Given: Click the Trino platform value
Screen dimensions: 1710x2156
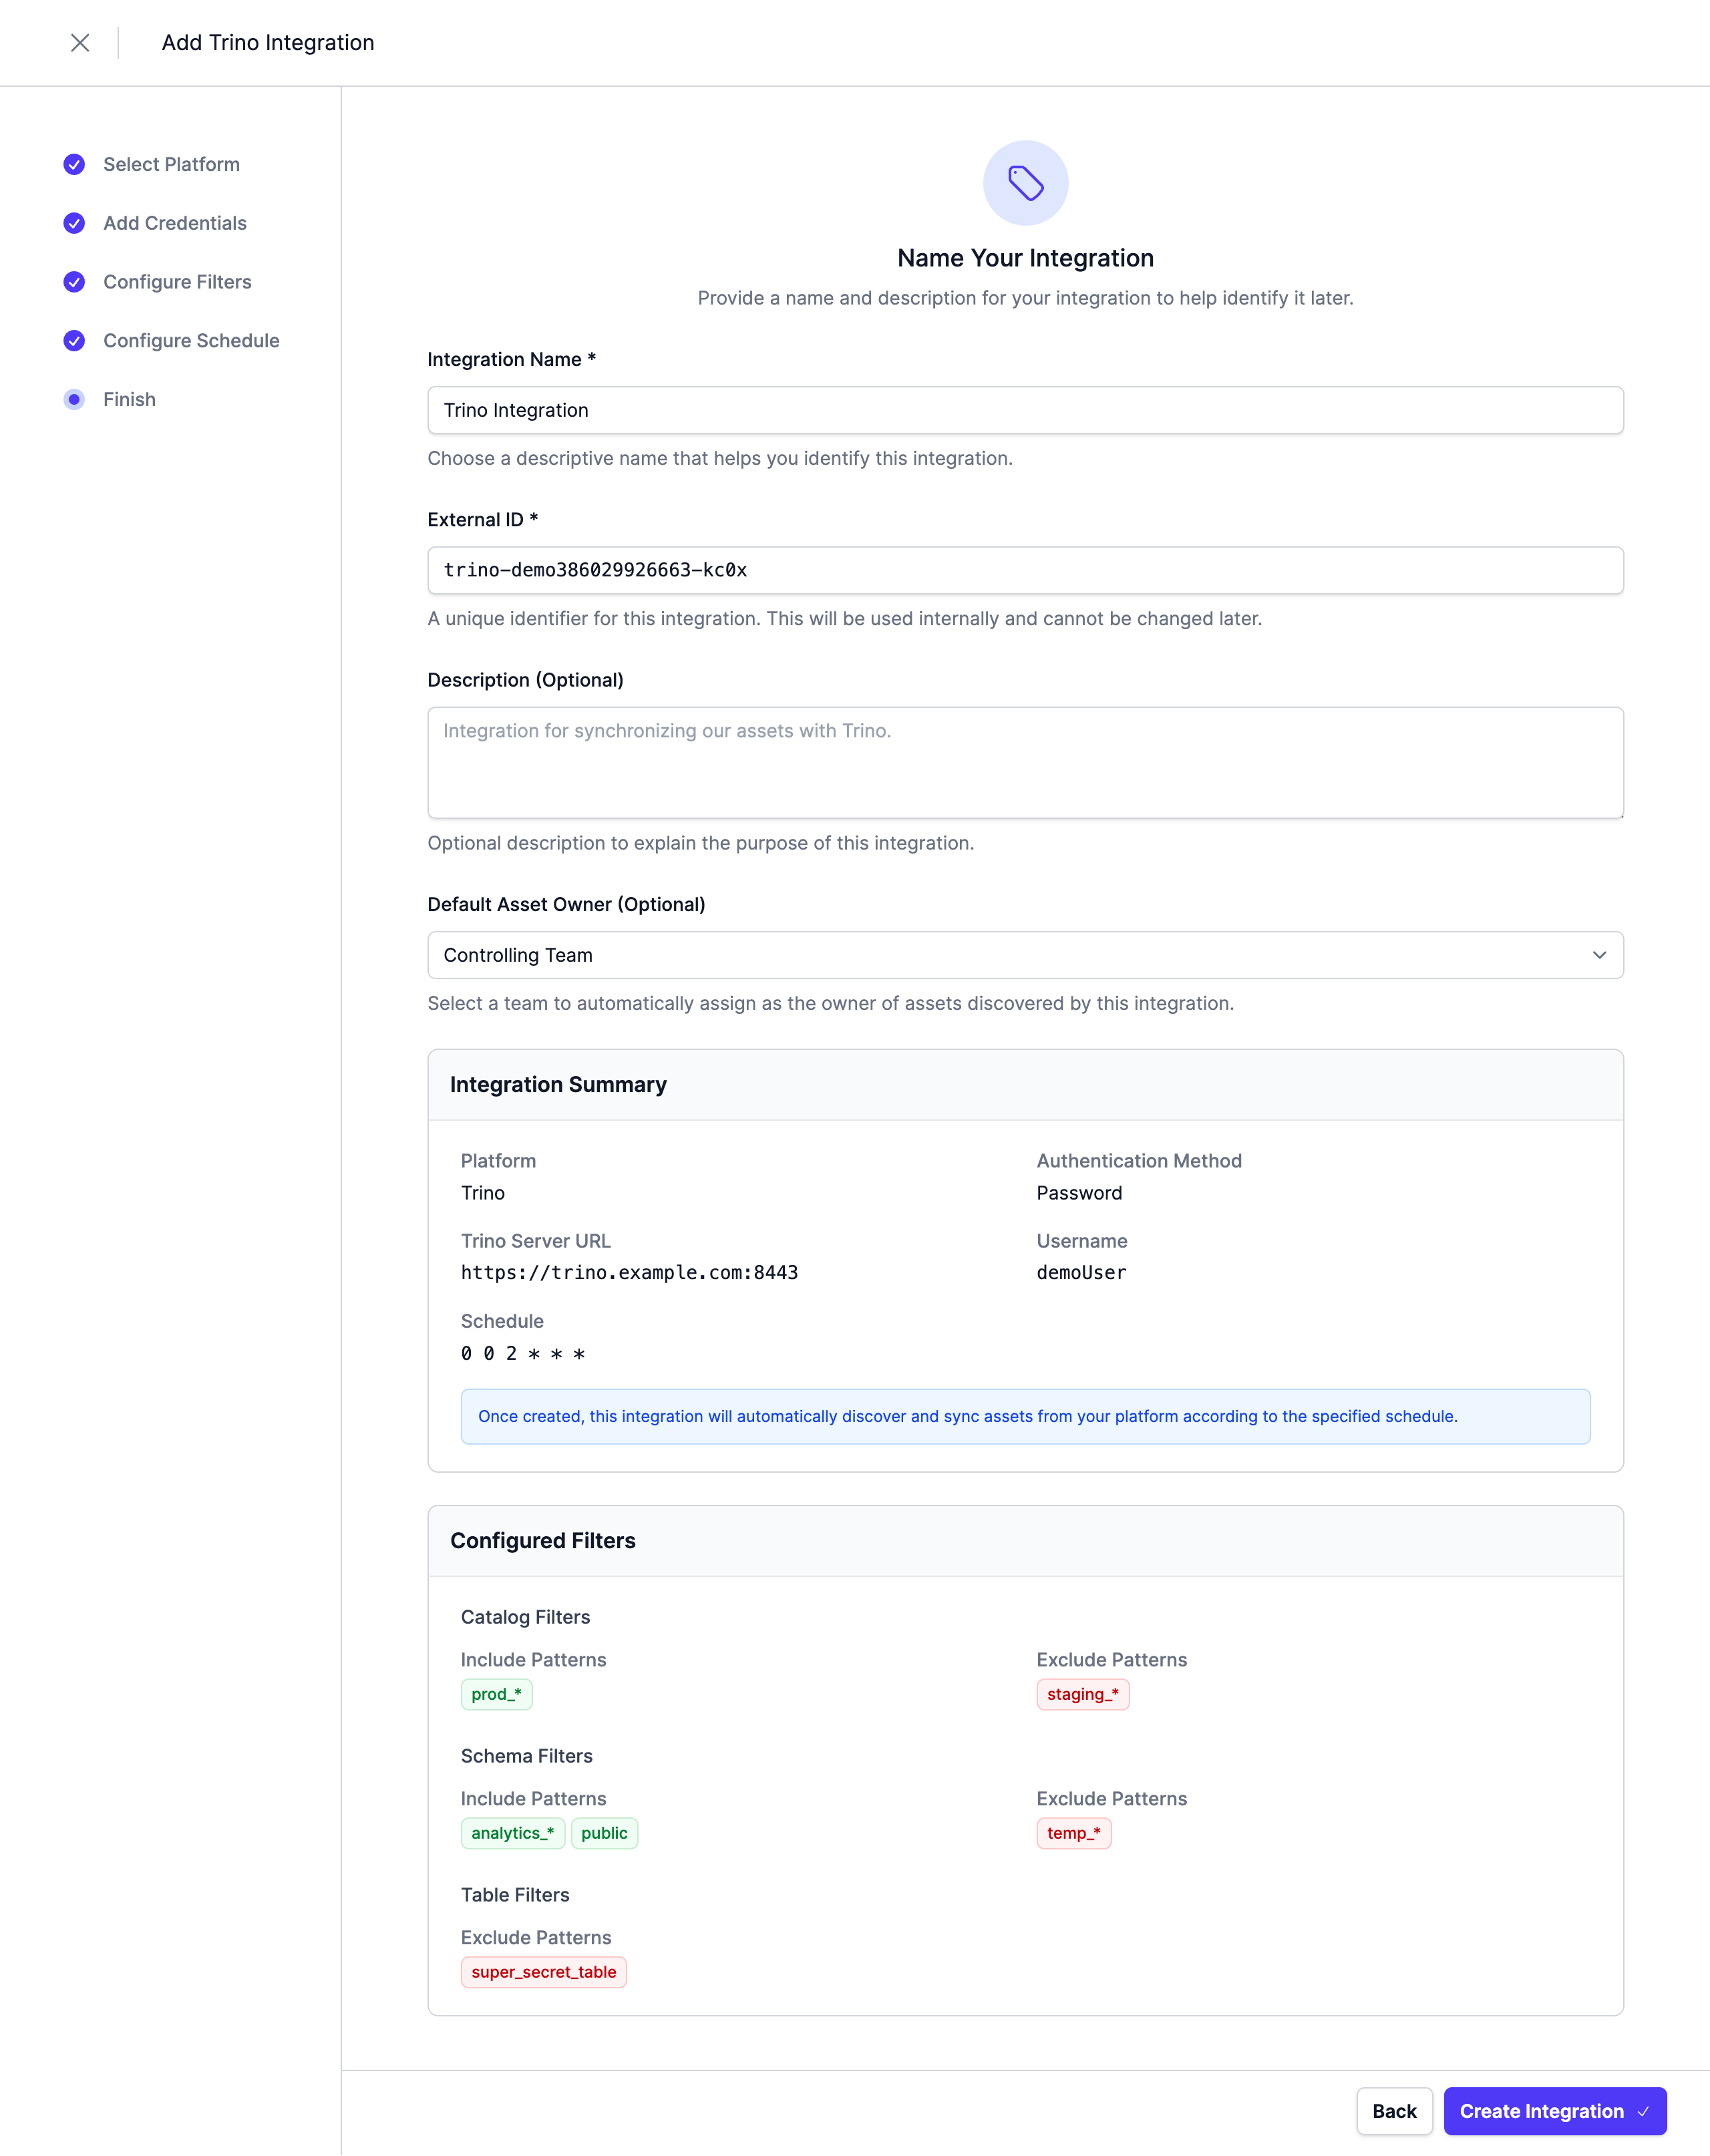Looking at the screenshot, I should pos(483,1193).
